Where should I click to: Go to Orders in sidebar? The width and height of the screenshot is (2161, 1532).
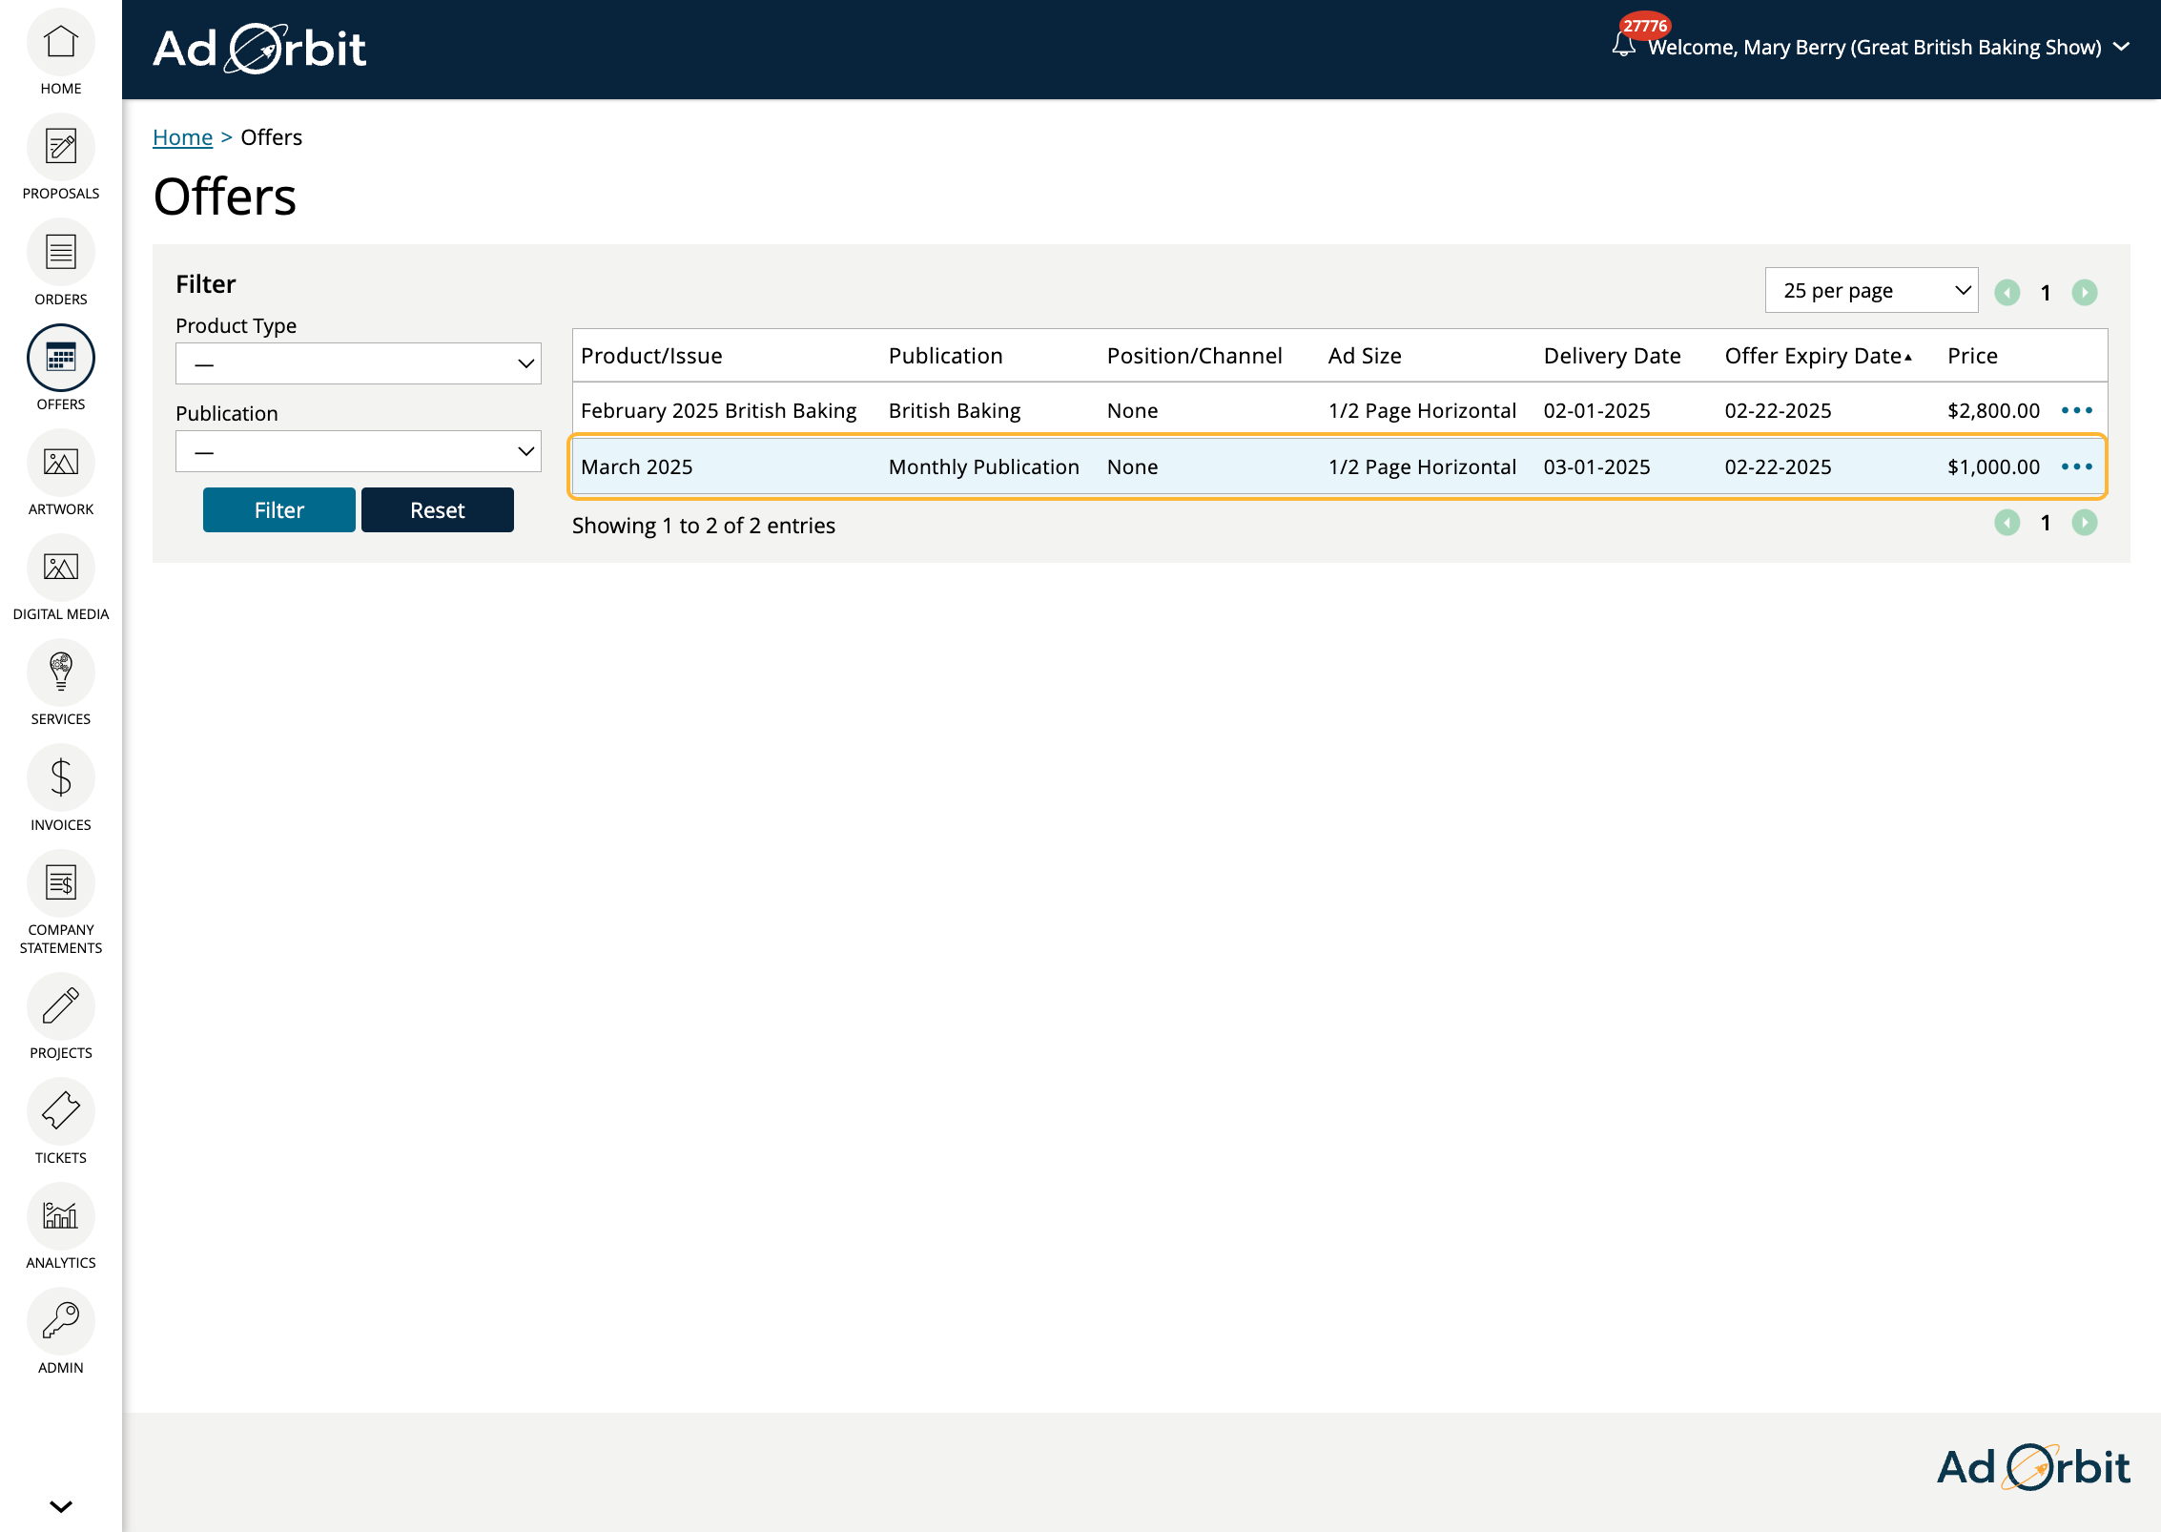tap(60, 253)
